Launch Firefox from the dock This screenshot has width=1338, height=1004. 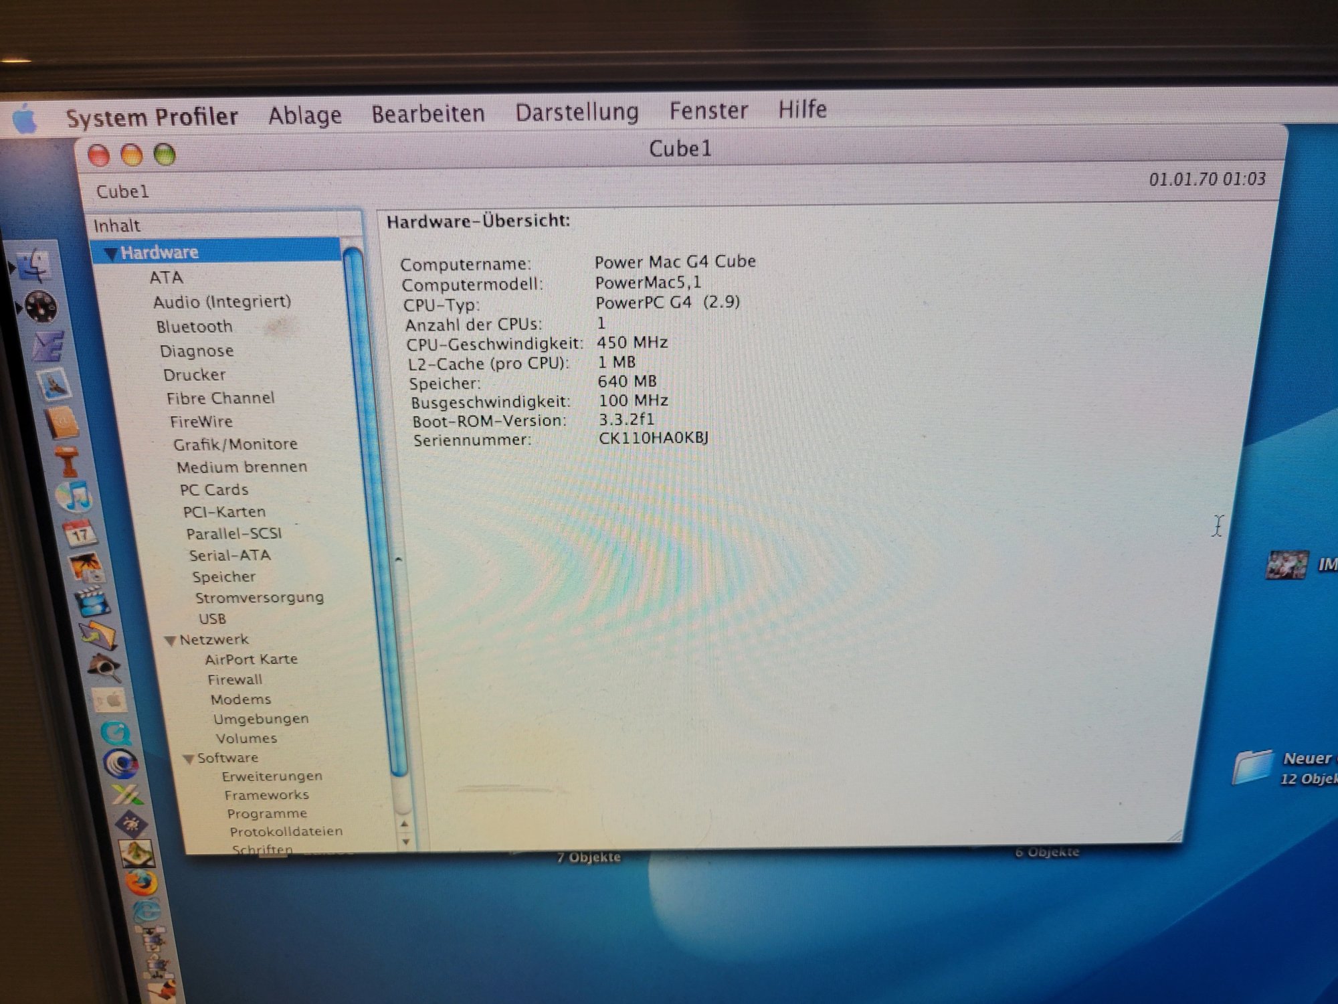140,884
